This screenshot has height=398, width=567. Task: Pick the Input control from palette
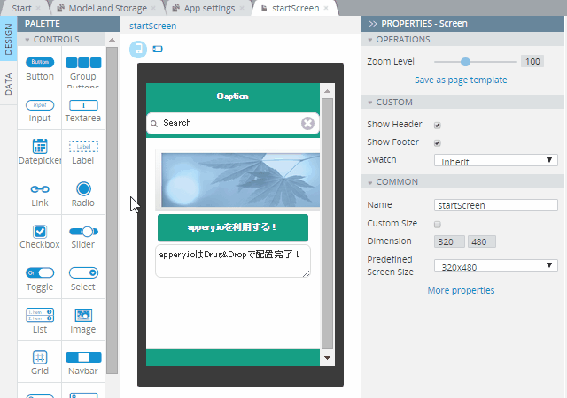[x=40, y=111]
